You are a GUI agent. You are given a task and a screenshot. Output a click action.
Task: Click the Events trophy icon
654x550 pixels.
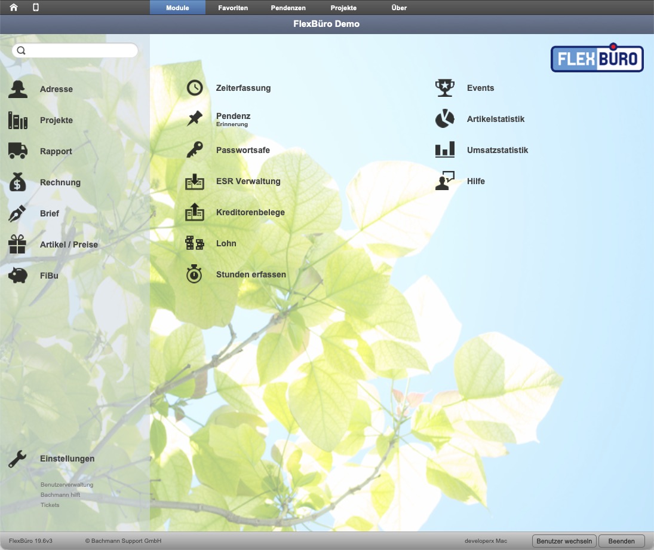click(445, 88)
